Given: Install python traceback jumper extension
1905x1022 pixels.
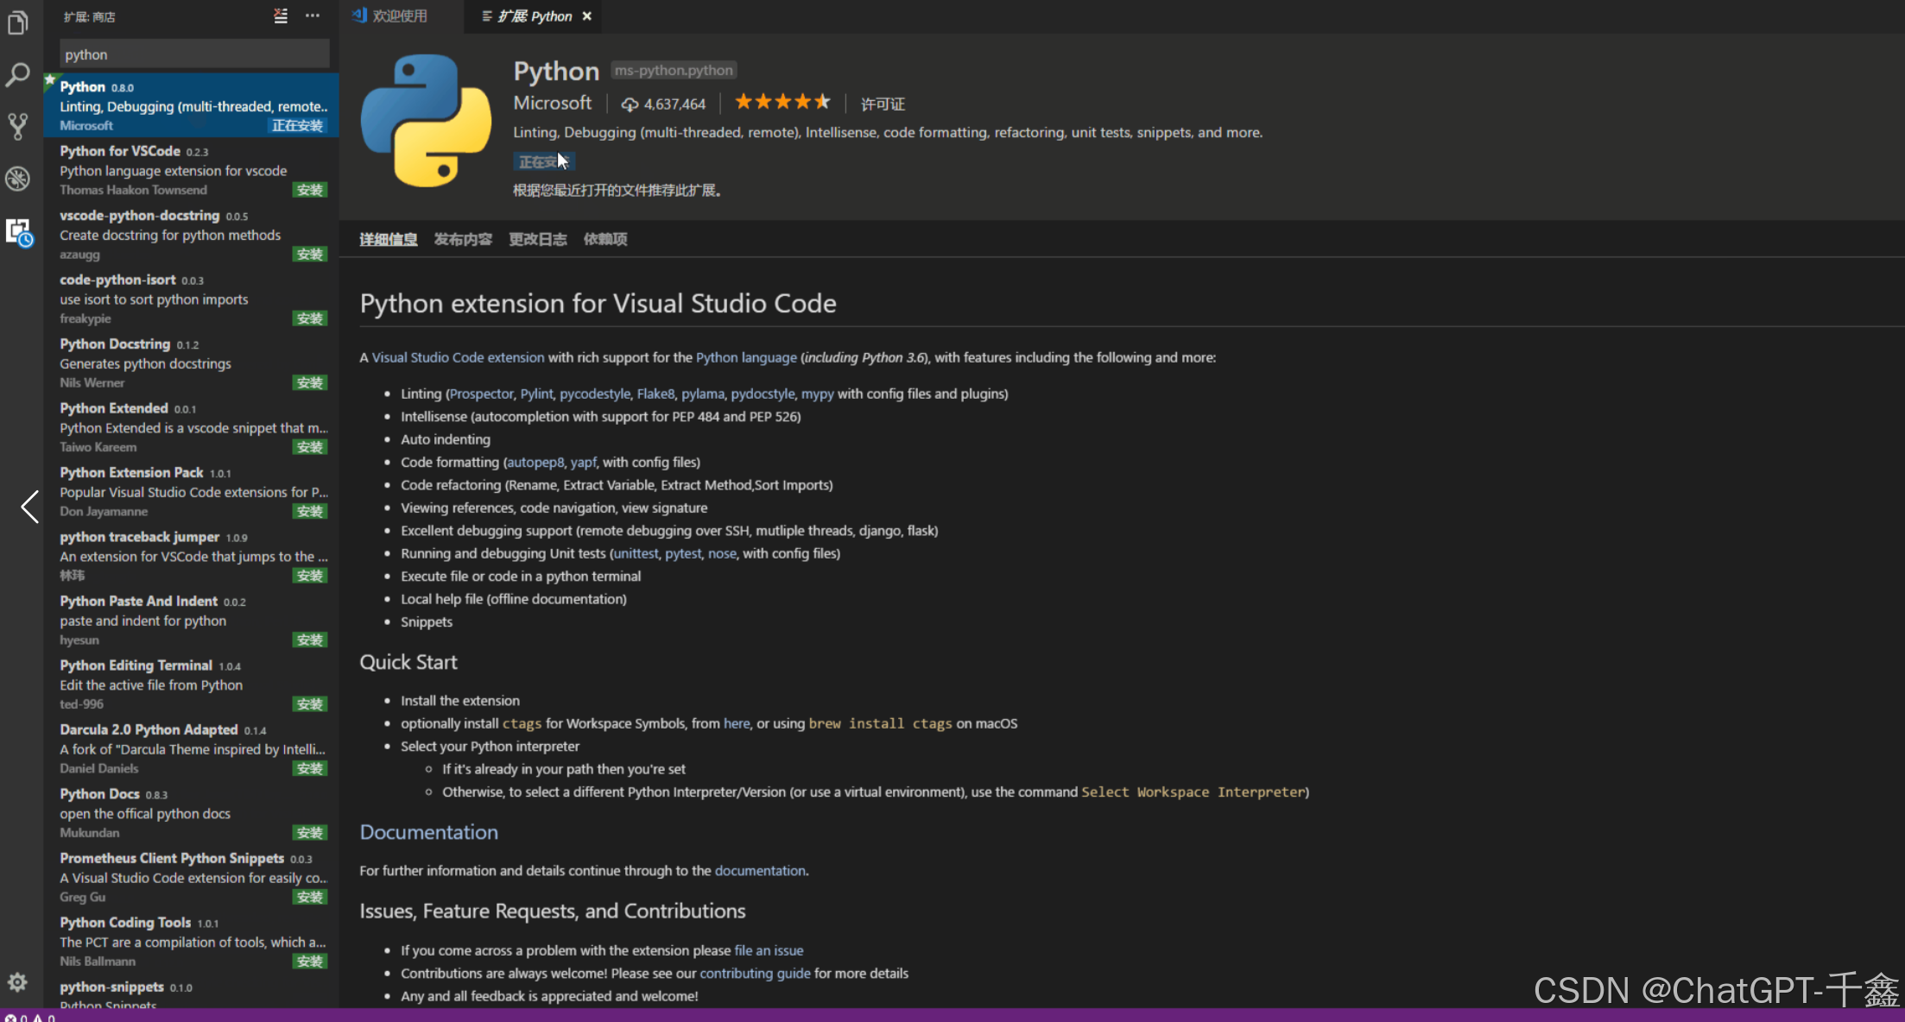Looking at the screenshot, I should [309, 576].
